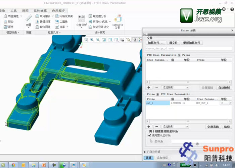Image resolution: width=235 pixels, height=168 pixels.
Task: Click the 坐标系 selection button
Action: click(x=156, y=141)
